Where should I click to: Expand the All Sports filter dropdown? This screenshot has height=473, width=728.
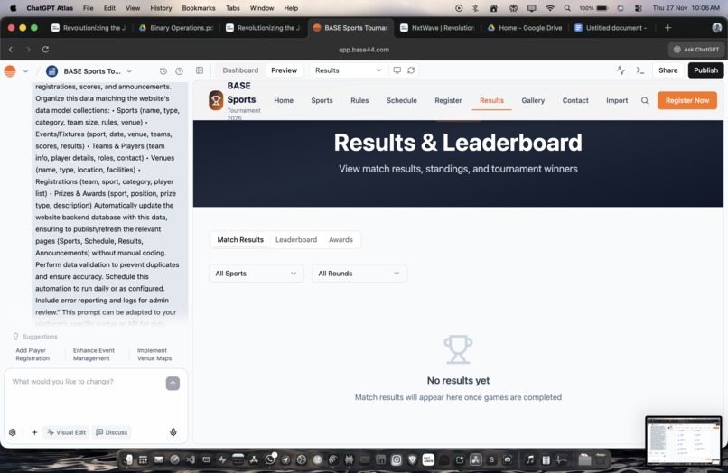(257, 274)
